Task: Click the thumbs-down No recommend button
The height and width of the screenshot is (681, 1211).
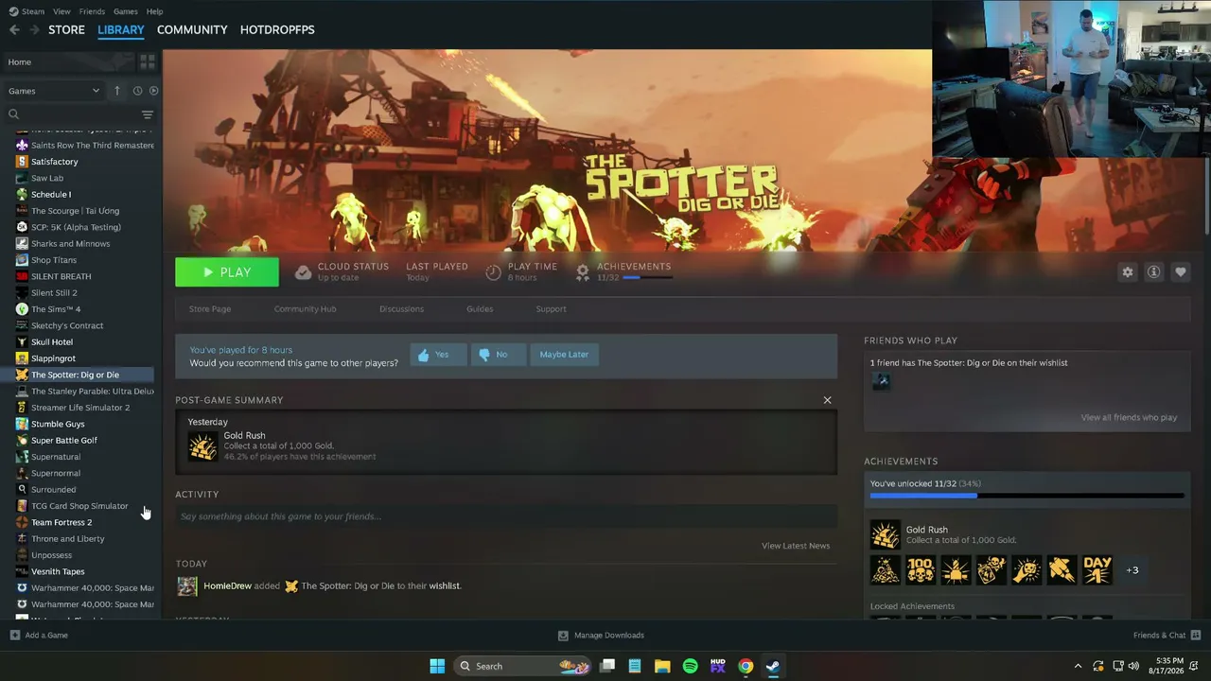Action: tap(498, 355)
